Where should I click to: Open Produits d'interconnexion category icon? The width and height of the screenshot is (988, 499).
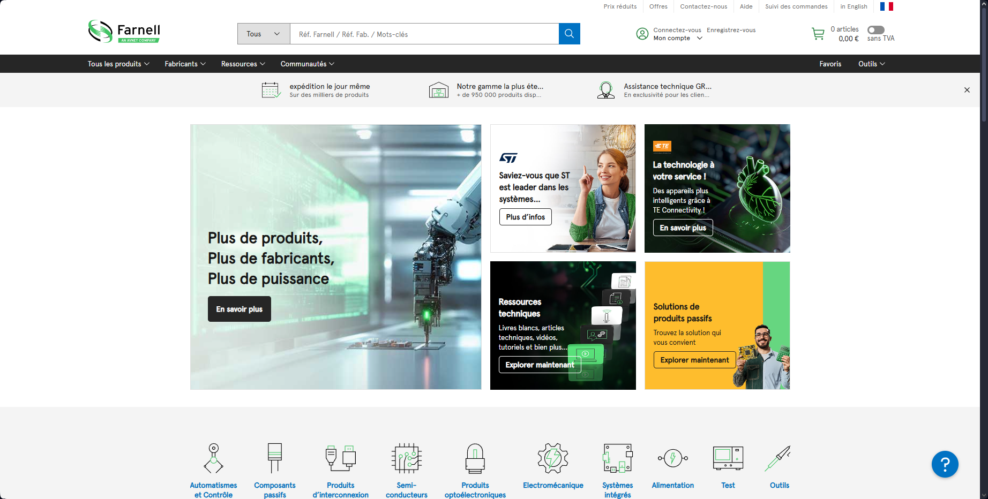coord(341,458)
